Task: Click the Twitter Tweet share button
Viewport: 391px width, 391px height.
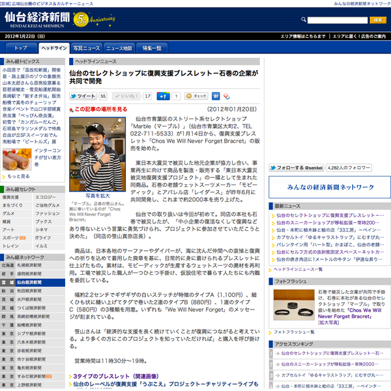Action: click(x=83, y=96)
